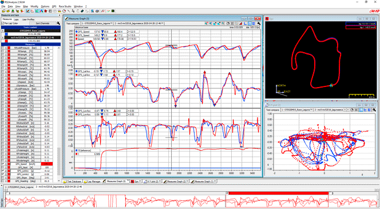Image resolution: width=380 pixels, height=209 pixels.
Task: Click the Sort Channels button
Action: [43, 23]
